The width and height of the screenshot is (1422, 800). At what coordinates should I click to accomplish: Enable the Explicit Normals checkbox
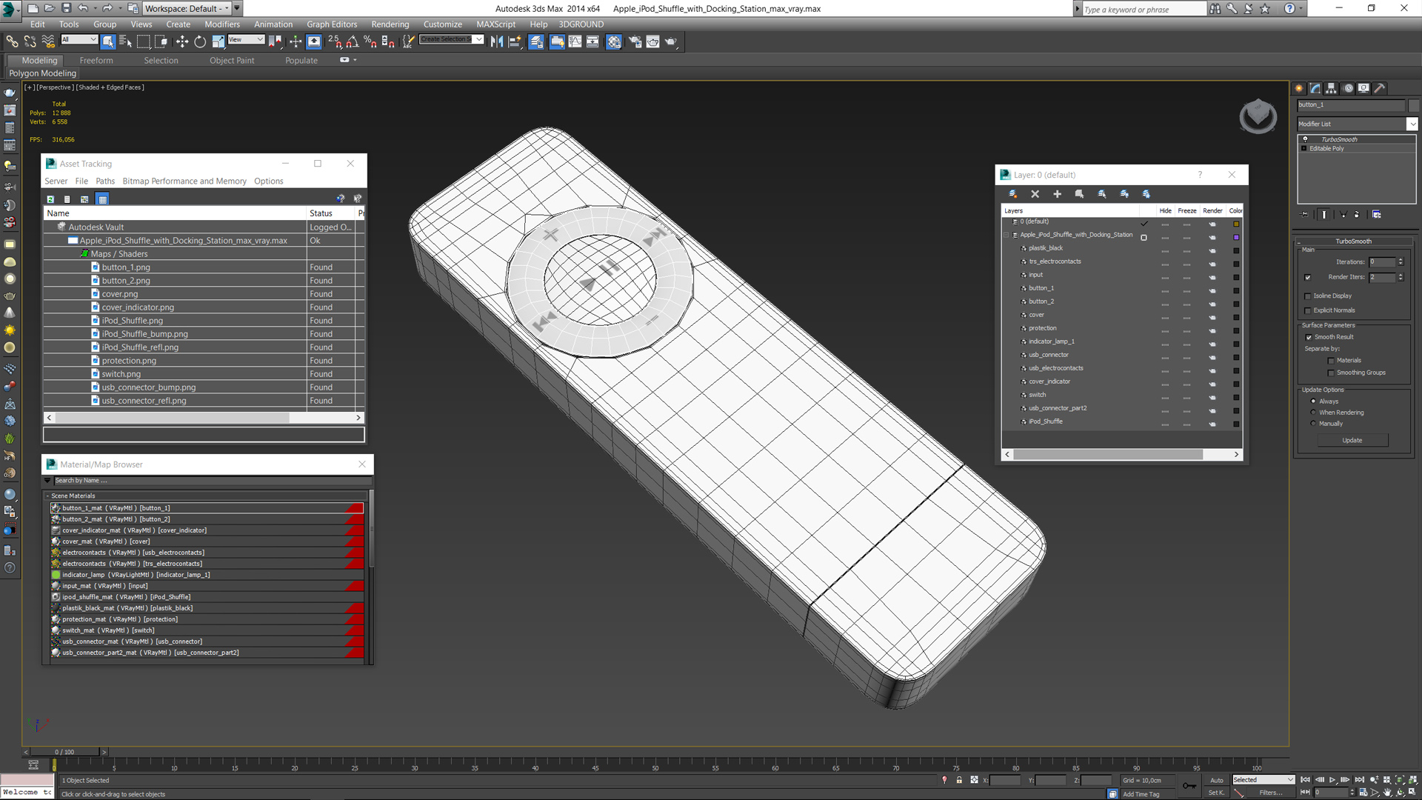1308,311
